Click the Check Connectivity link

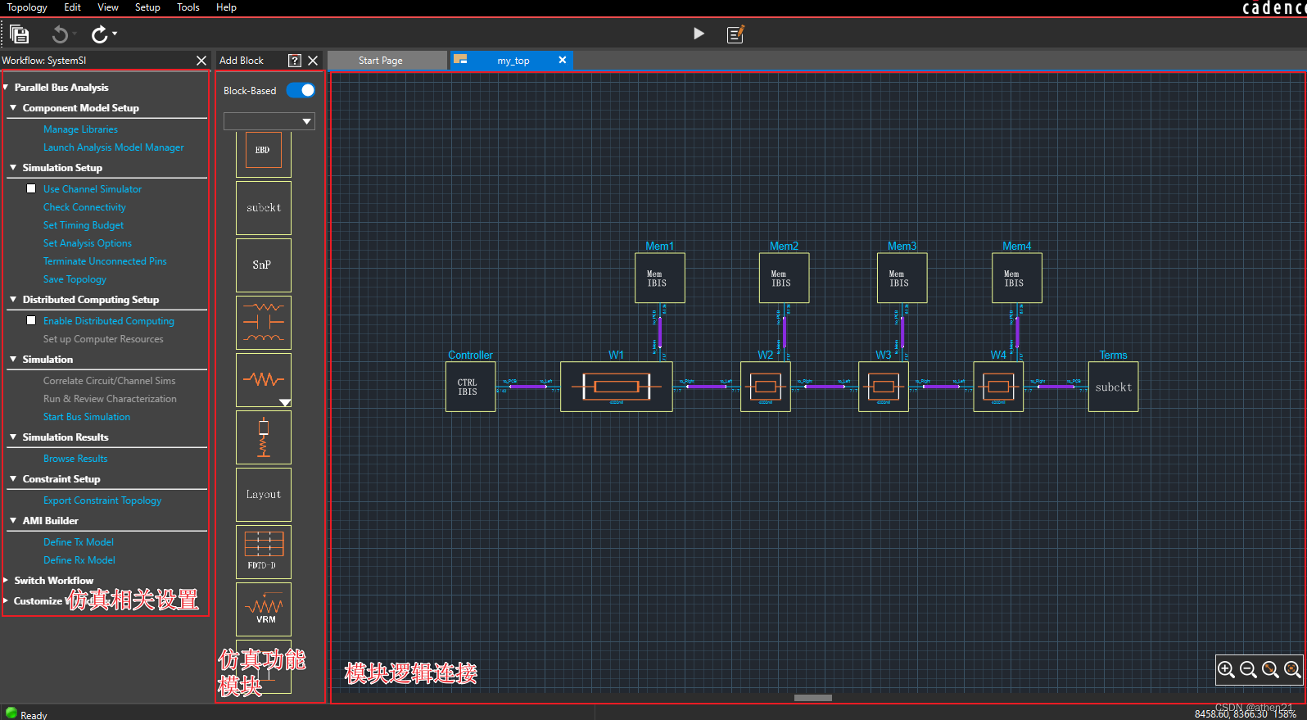(84, 207)
